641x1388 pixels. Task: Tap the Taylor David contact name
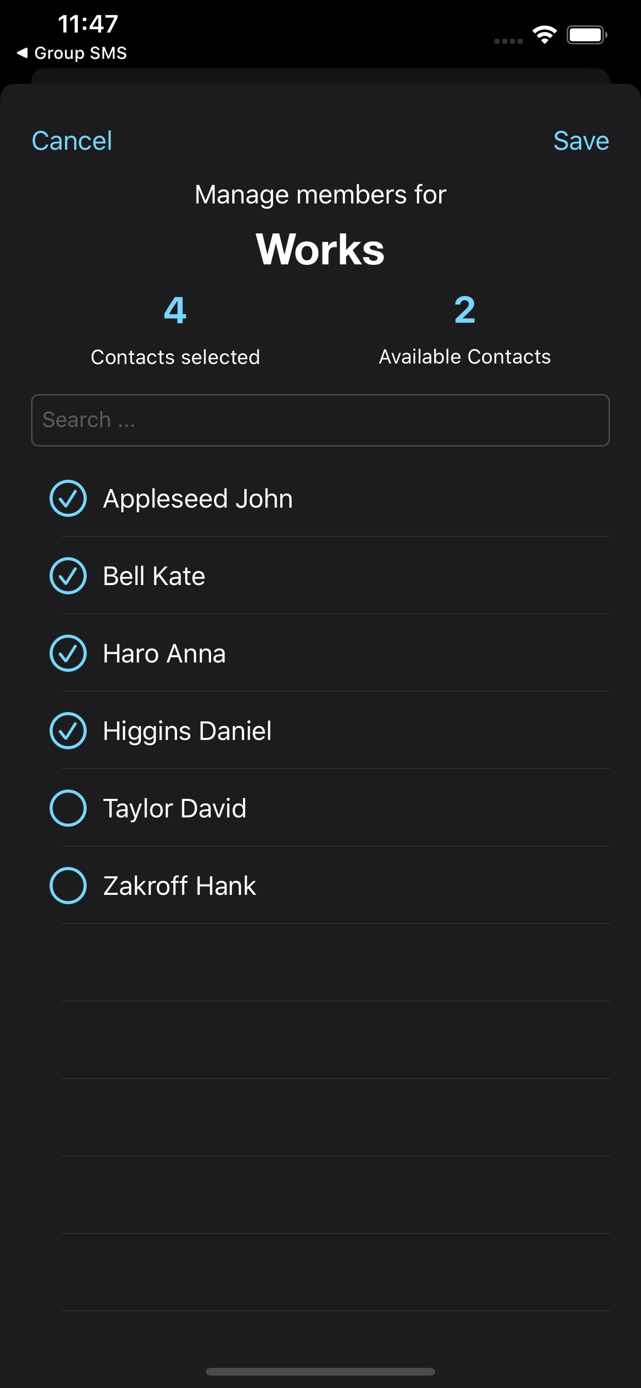coord(174,808)
